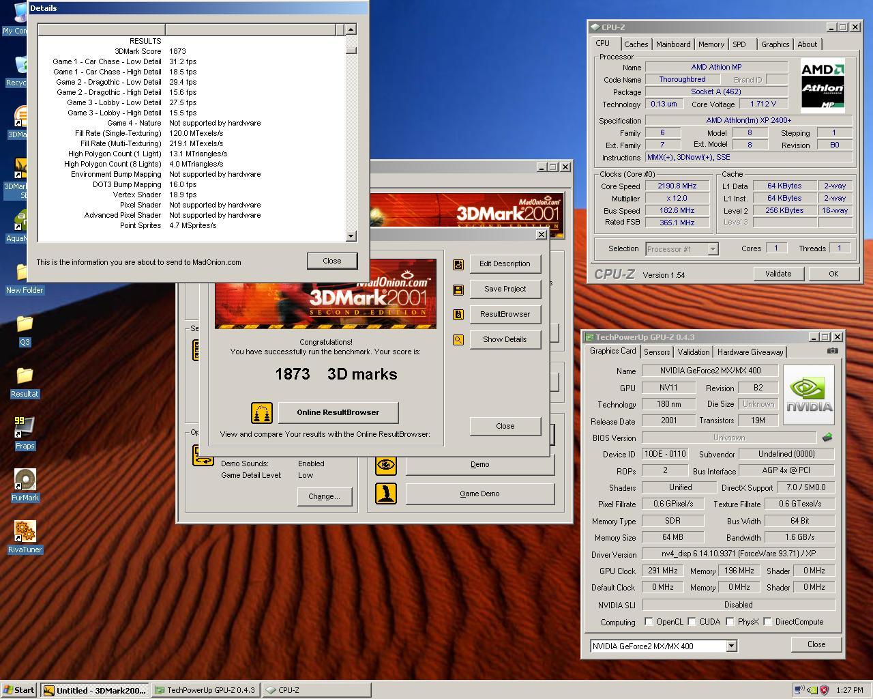Screen dimensions: 873x699
Task: Enable the OpenCL checkbox in GPU-Z
Action: 649,622
